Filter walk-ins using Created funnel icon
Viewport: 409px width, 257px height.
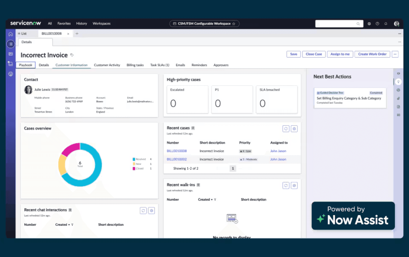click(215, 200)
